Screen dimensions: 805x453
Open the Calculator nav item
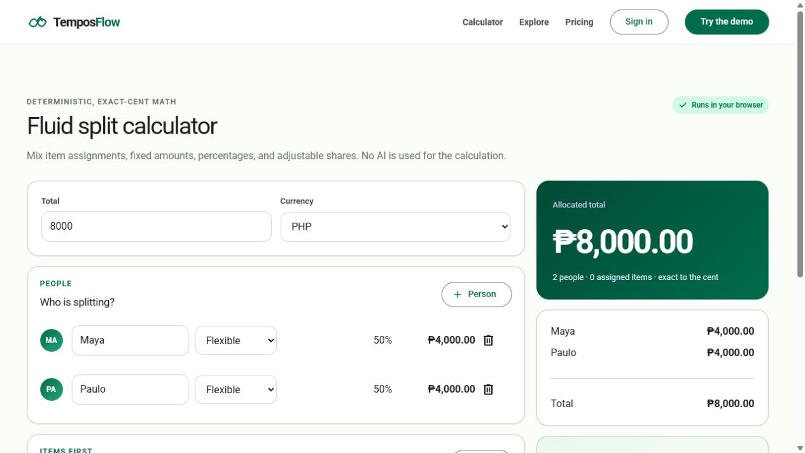[x=482, y=22]
